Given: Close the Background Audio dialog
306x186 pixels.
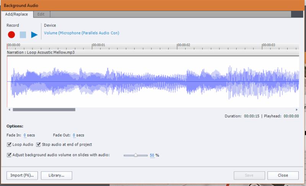Looking at the screenshot, I should coord(283,175).
